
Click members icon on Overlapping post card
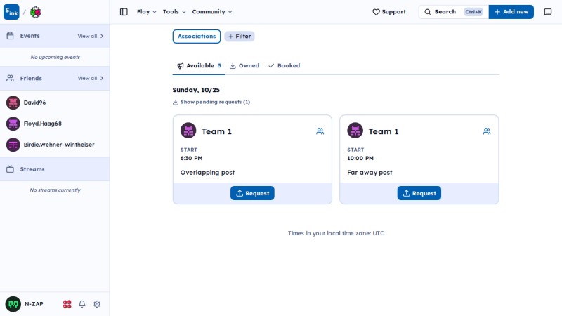(320, 131)
